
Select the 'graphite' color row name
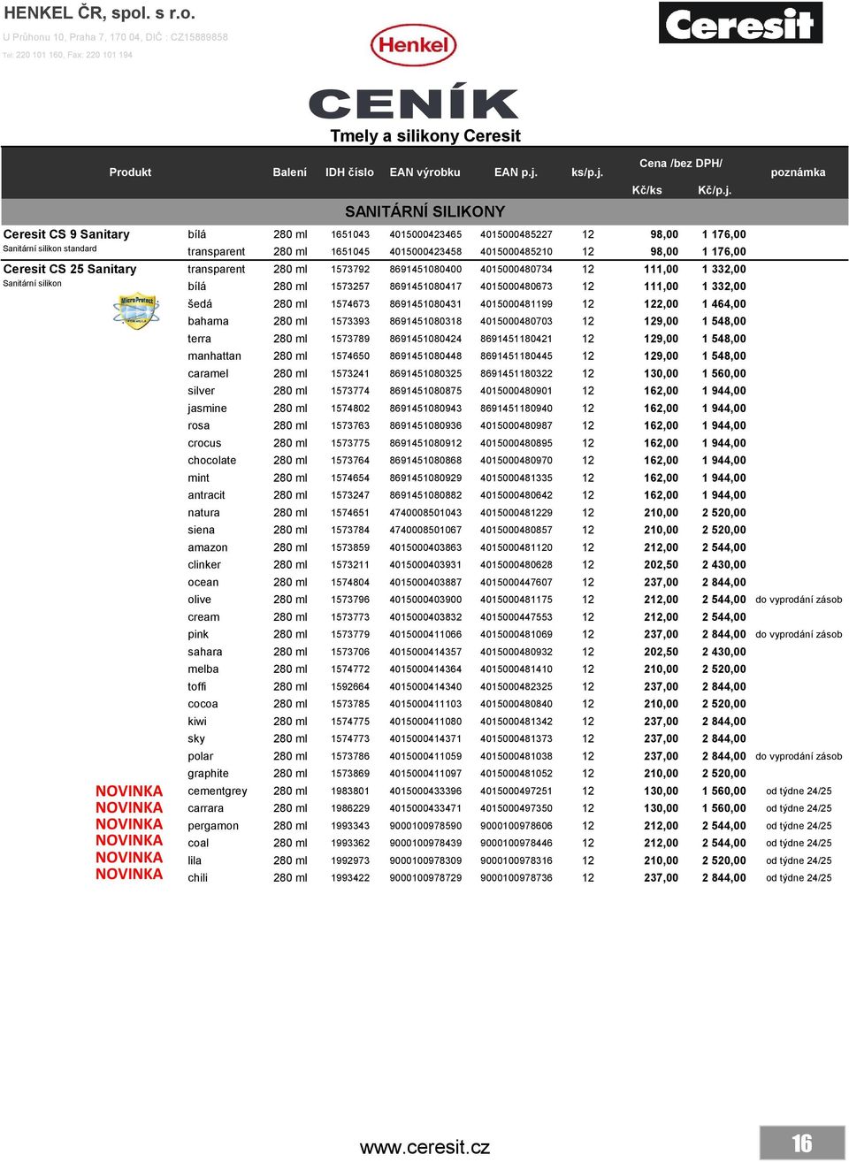pos(208,774)
